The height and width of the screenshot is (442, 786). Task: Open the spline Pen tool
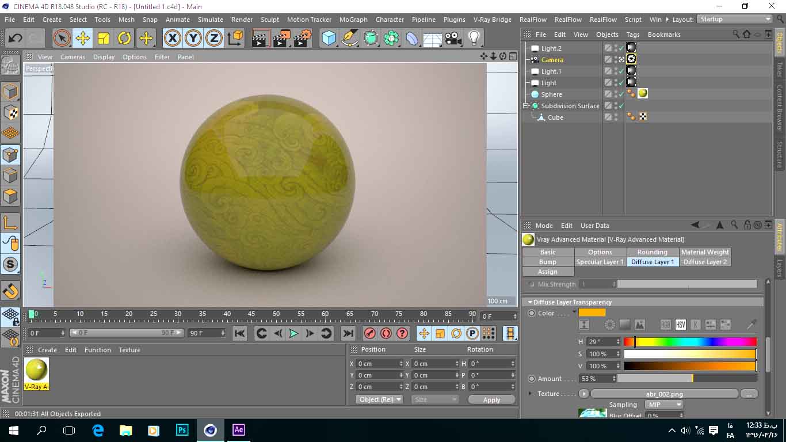click(350, 39)
